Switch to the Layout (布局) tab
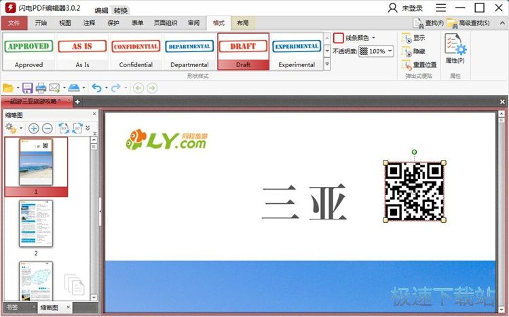Screen dimensions: 509x317 pos(243,23)
